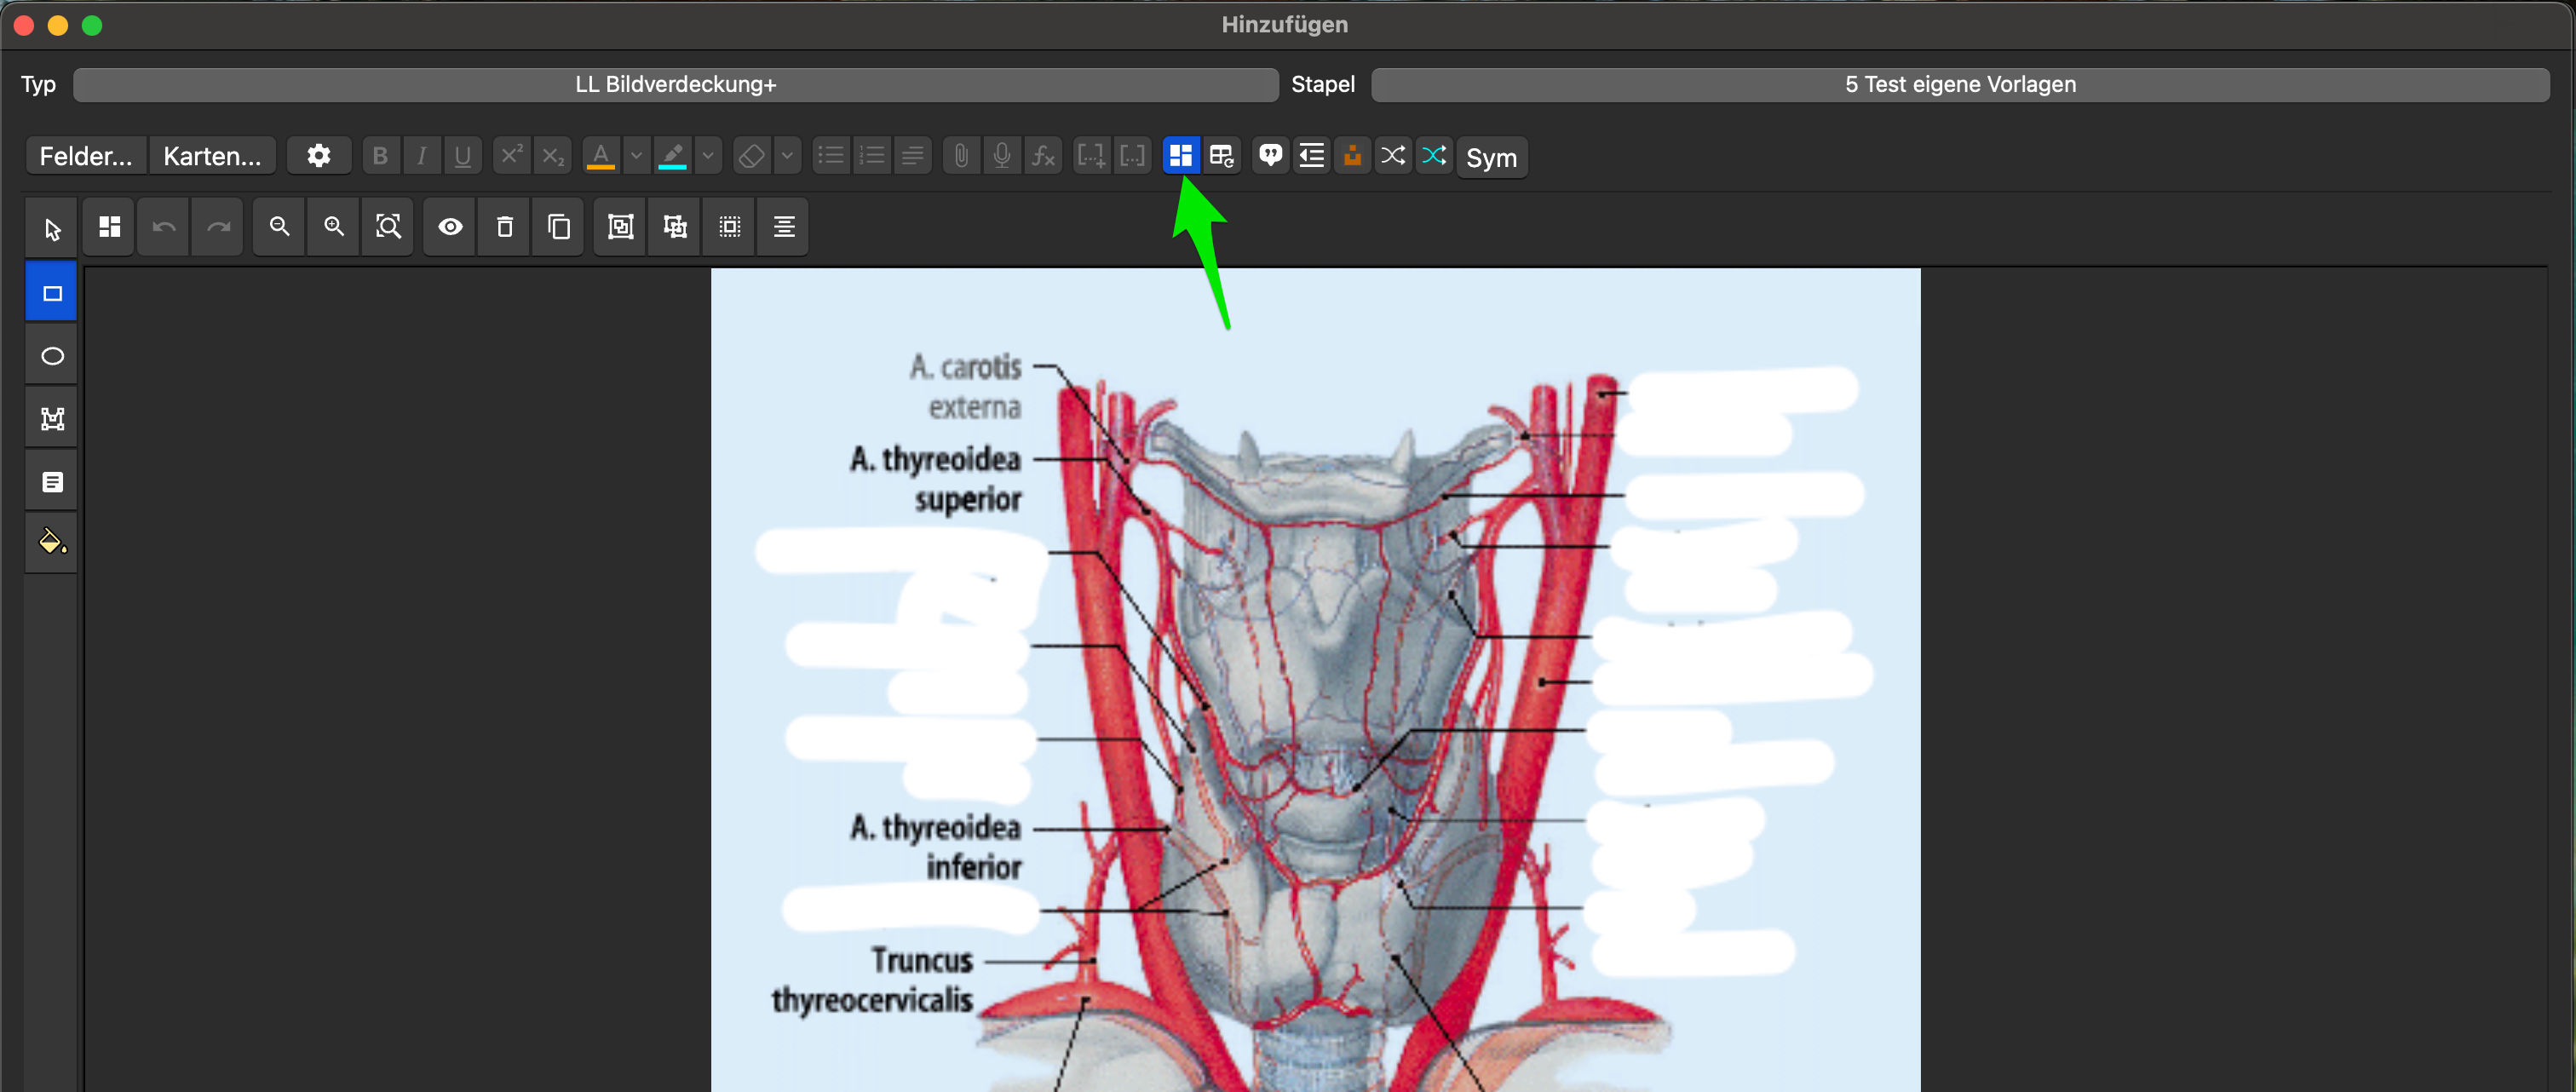This screenshot has height=1092, width=2576.
Task: Click the zoom to fit icon
Action: [388, 227]
